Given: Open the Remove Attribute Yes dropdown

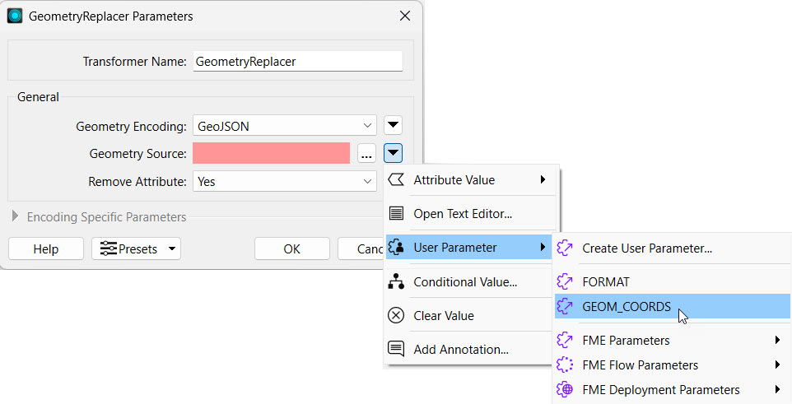Looking at the screenshot, I should (x=284, y=181).
